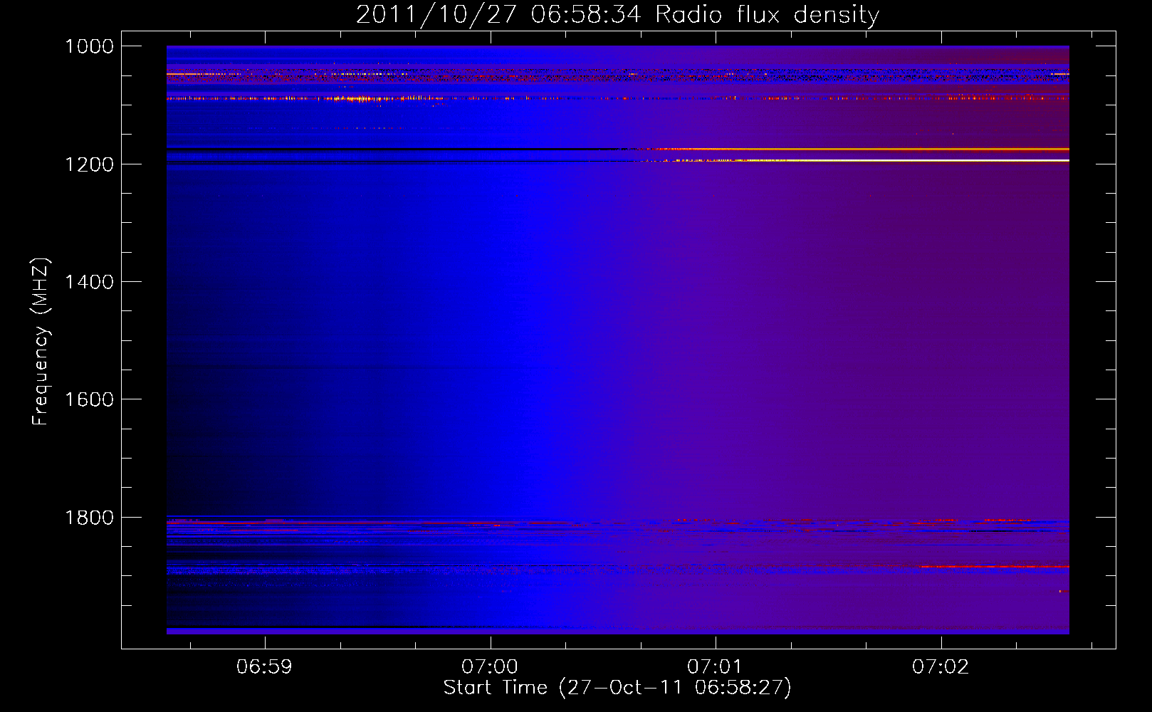Click the 'Frequency (MHZ)' y-axis label

[x=41, y=342]
